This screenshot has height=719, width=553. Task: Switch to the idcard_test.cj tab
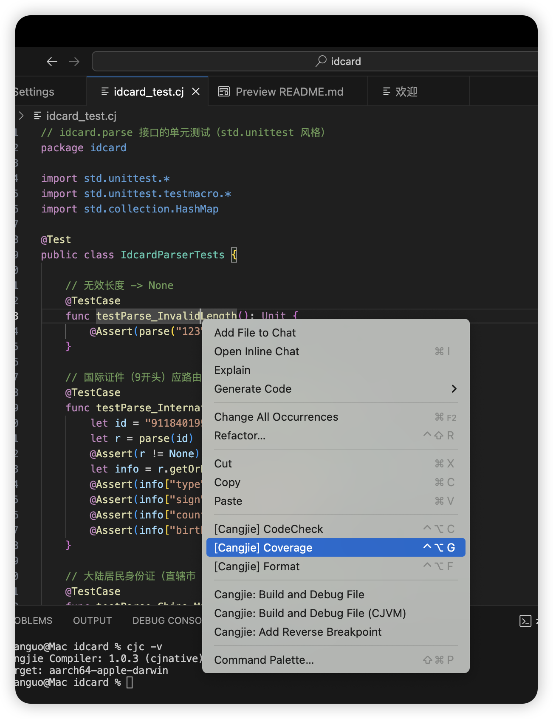(147, 91)
